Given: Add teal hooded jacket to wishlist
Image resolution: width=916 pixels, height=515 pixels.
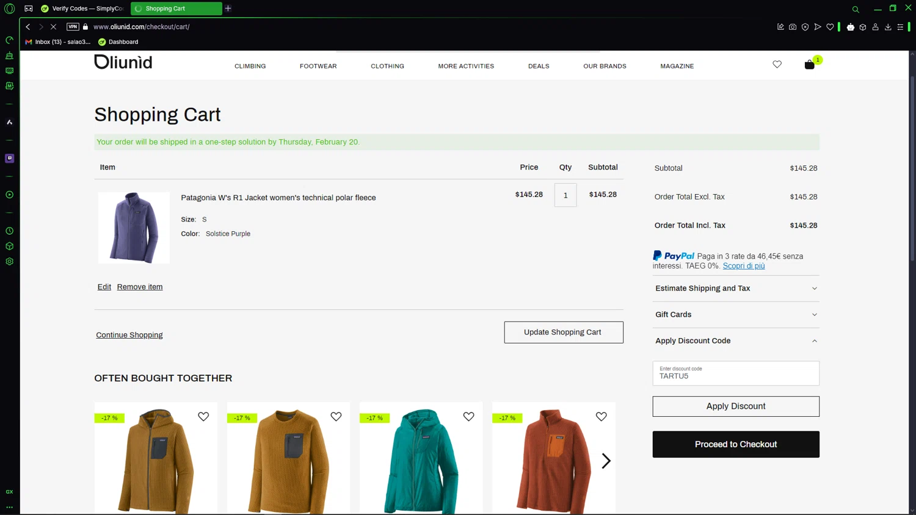Looking at the screenshot, I should click(x=468, y=417).
